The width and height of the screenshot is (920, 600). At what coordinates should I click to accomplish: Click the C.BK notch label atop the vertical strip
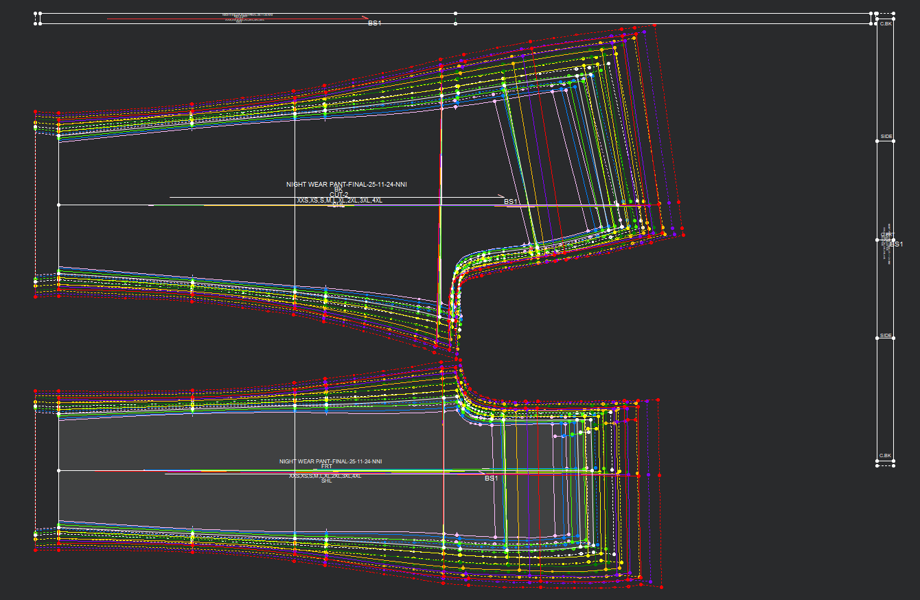pyautogui.click(x=886, y=24)
